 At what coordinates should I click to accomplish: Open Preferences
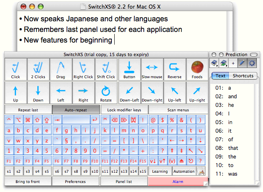[x=75, y=181]
